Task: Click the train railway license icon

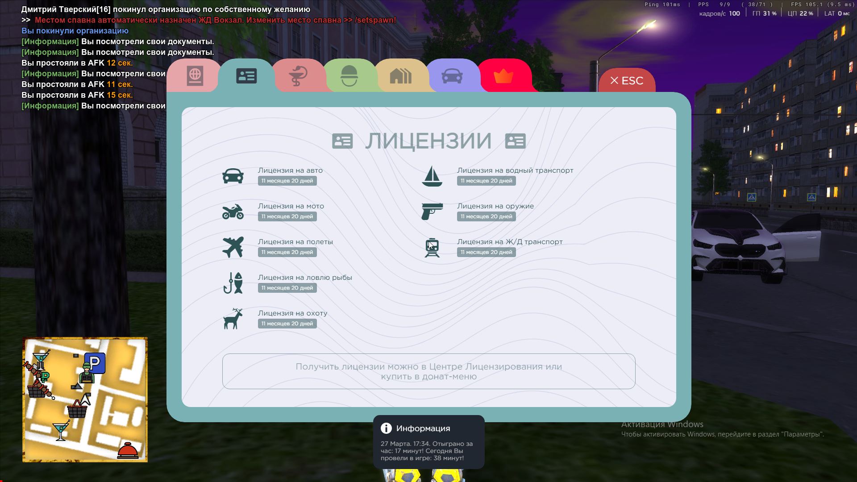Action: (x=432, y=247)
